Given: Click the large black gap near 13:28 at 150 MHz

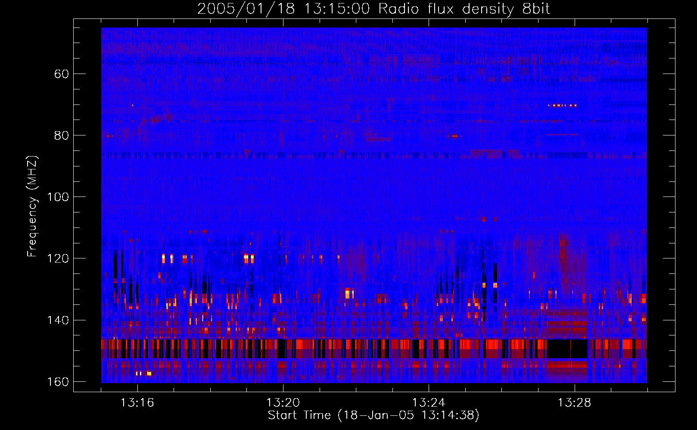Looking at the screenshot, I should point(567,348).
